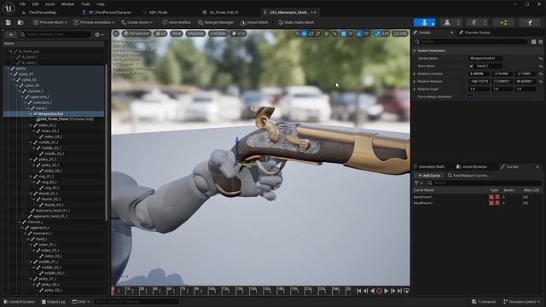This screenshot has width=546, height=307.
Task: Switch to the Asset Browser tab
Action: point(472,167)
